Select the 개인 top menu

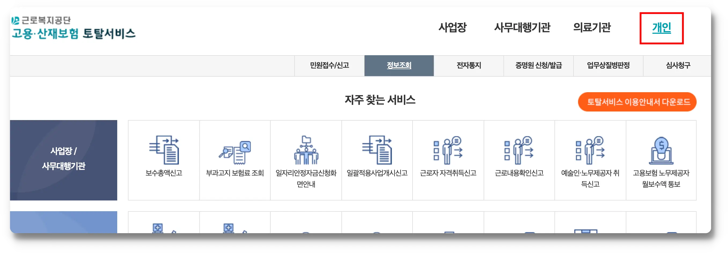(661, 28)
